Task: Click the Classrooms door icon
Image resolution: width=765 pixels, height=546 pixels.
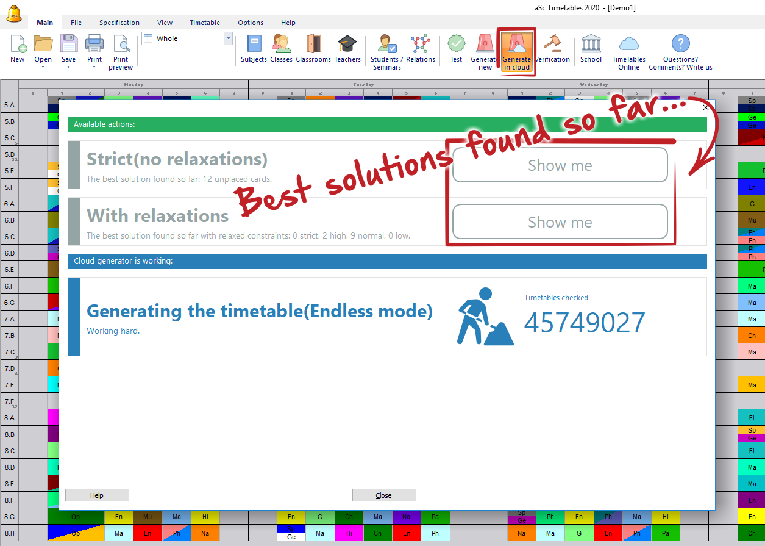Action: click(313, 45)
